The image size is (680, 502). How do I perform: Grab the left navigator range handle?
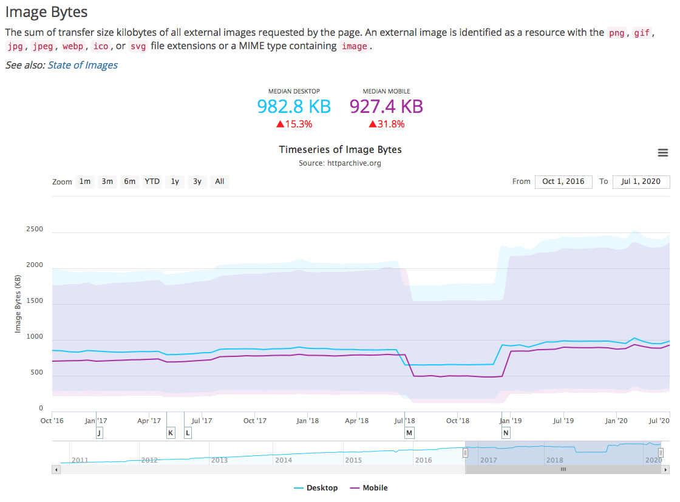pyautogui.click(x=465, y=453)
